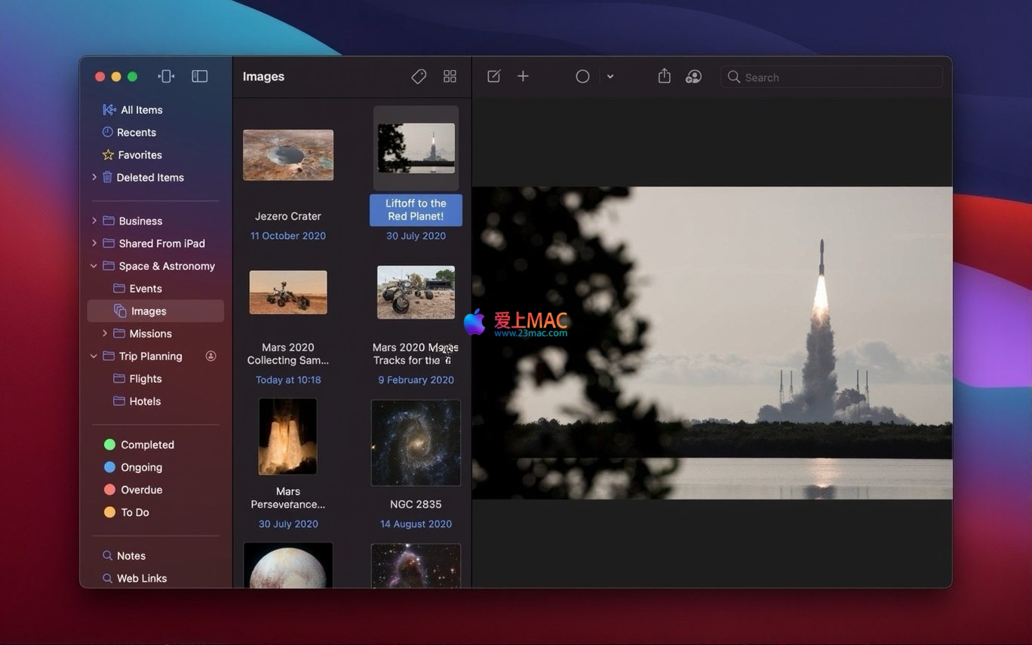Image resolution: width=1032 pixels, height=645 pixels.
Task: Open the status dropdown chevron
Action: 610,77
